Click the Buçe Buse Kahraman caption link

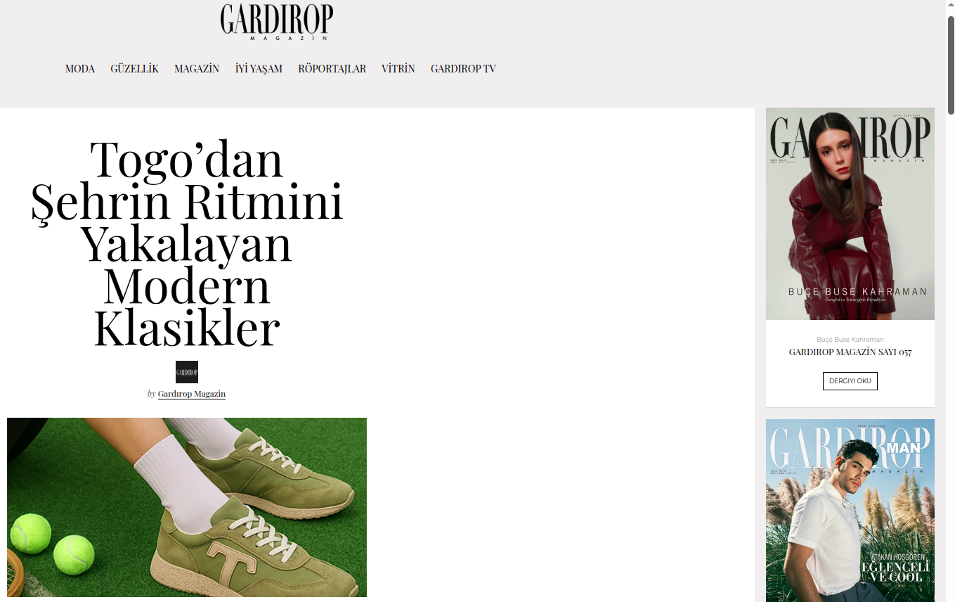tap(850, 339)
